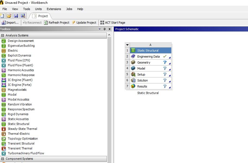Select Response Spectrum in Toolbox

pyautogui.click(x=21, y=109)
